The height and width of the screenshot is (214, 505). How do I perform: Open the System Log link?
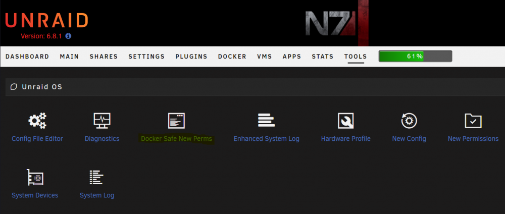click(x=97, y=195)
